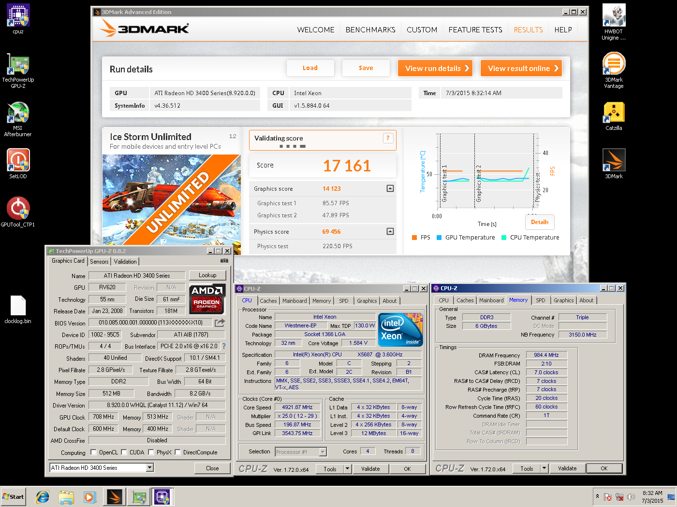Open the GPU selection dropdown in GPU-Z

pyautogui.click(x=150, y=467)
